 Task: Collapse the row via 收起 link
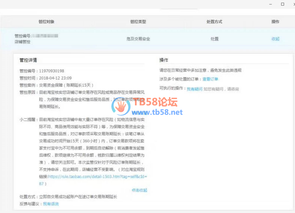click(x=275, y=39)
